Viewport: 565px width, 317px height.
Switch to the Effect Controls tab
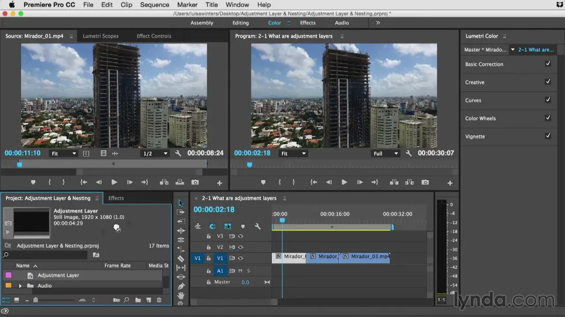[154, 36]
